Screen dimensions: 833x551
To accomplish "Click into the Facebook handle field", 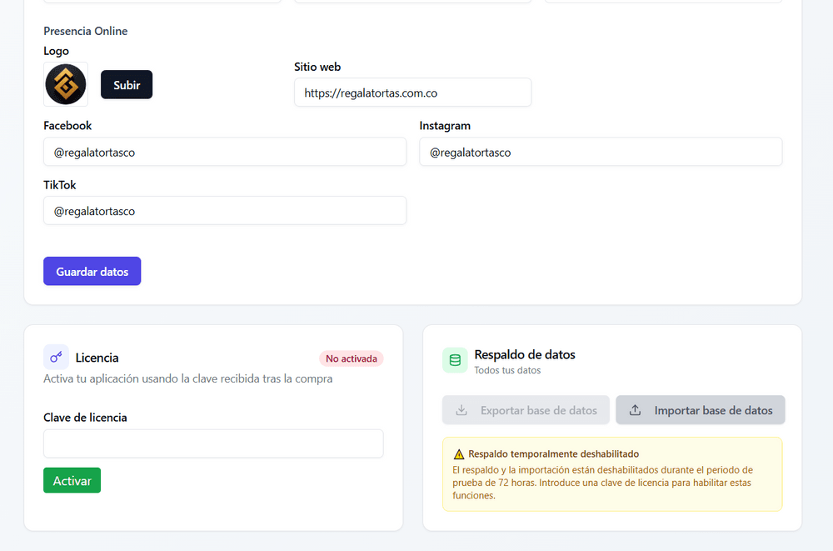I will (x=225, y=152).
